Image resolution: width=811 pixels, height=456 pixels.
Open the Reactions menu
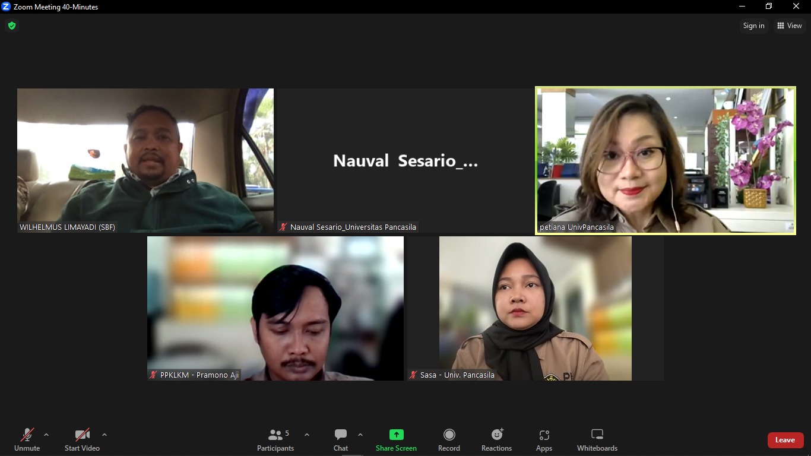coord(496,440)
